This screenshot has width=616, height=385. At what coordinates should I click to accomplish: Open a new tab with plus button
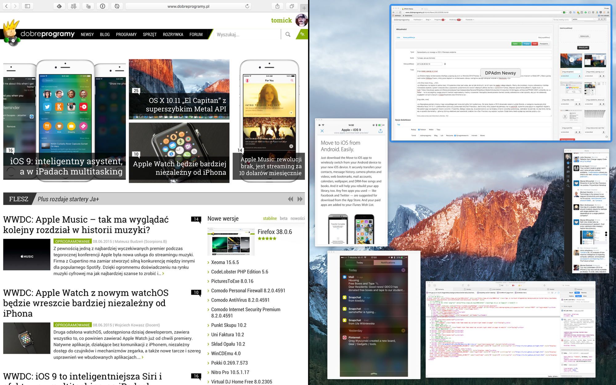point(304,8)
